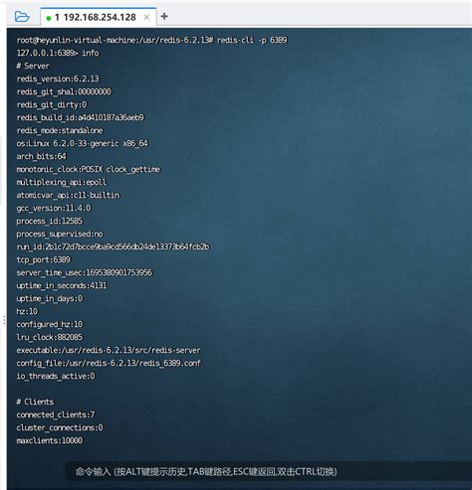
Task: Open the session folder icon
Action: tap(22, 17)
